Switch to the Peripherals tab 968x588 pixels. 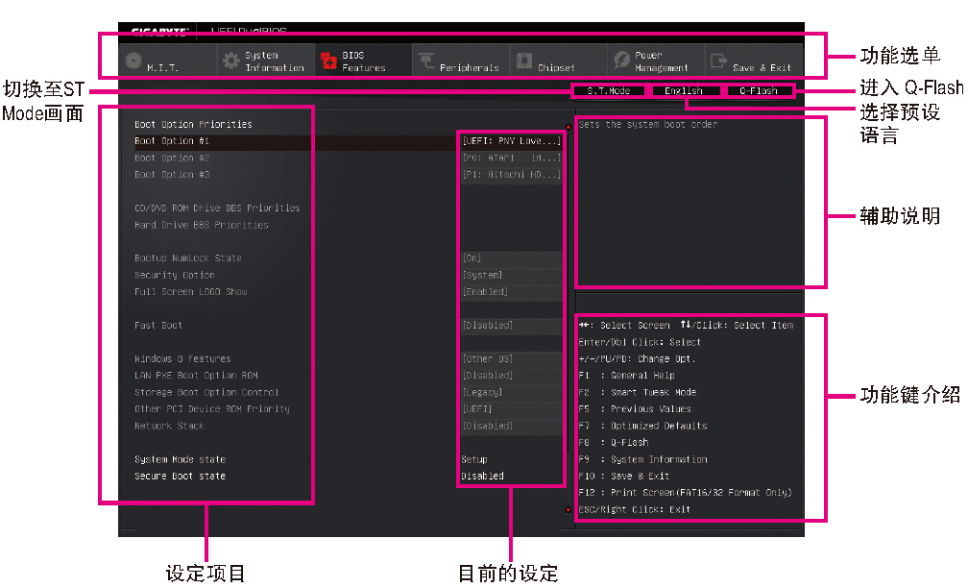[469, 67]
